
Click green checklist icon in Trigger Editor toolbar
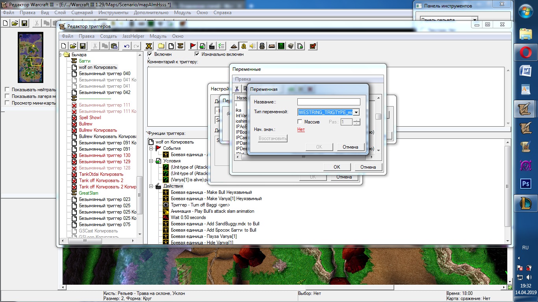point(221,46)
